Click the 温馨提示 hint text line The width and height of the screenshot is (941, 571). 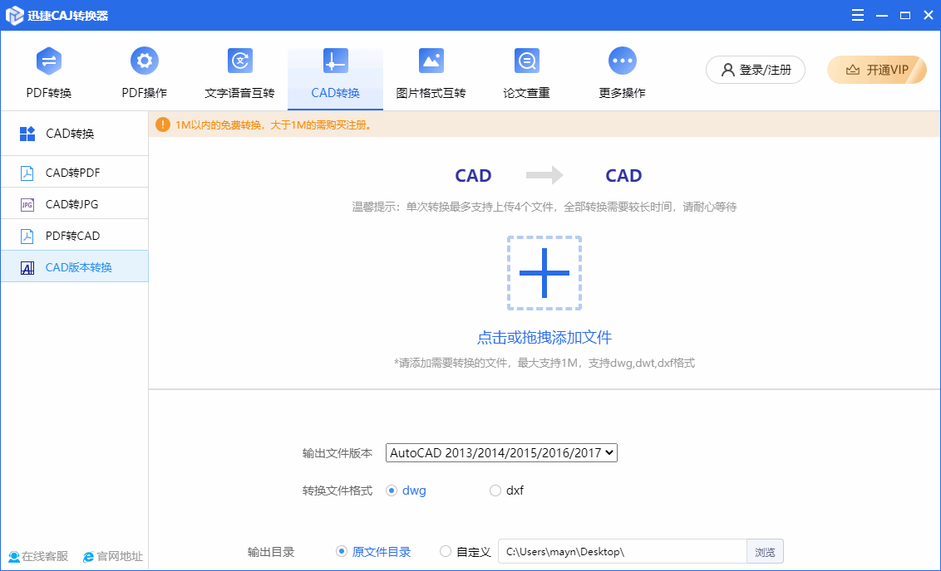click(544, 207)
